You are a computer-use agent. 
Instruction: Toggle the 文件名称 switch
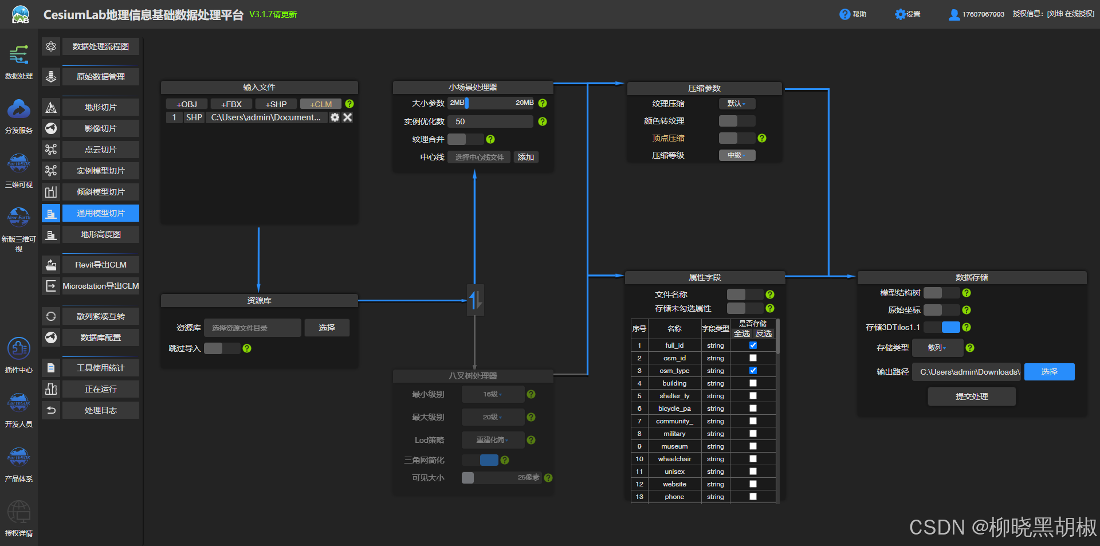[x=745, y=294]
